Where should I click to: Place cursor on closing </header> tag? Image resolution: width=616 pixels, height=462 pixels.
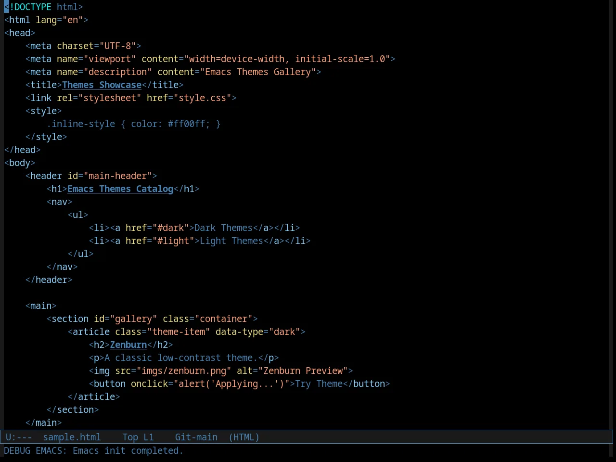[x=49, y=280]
